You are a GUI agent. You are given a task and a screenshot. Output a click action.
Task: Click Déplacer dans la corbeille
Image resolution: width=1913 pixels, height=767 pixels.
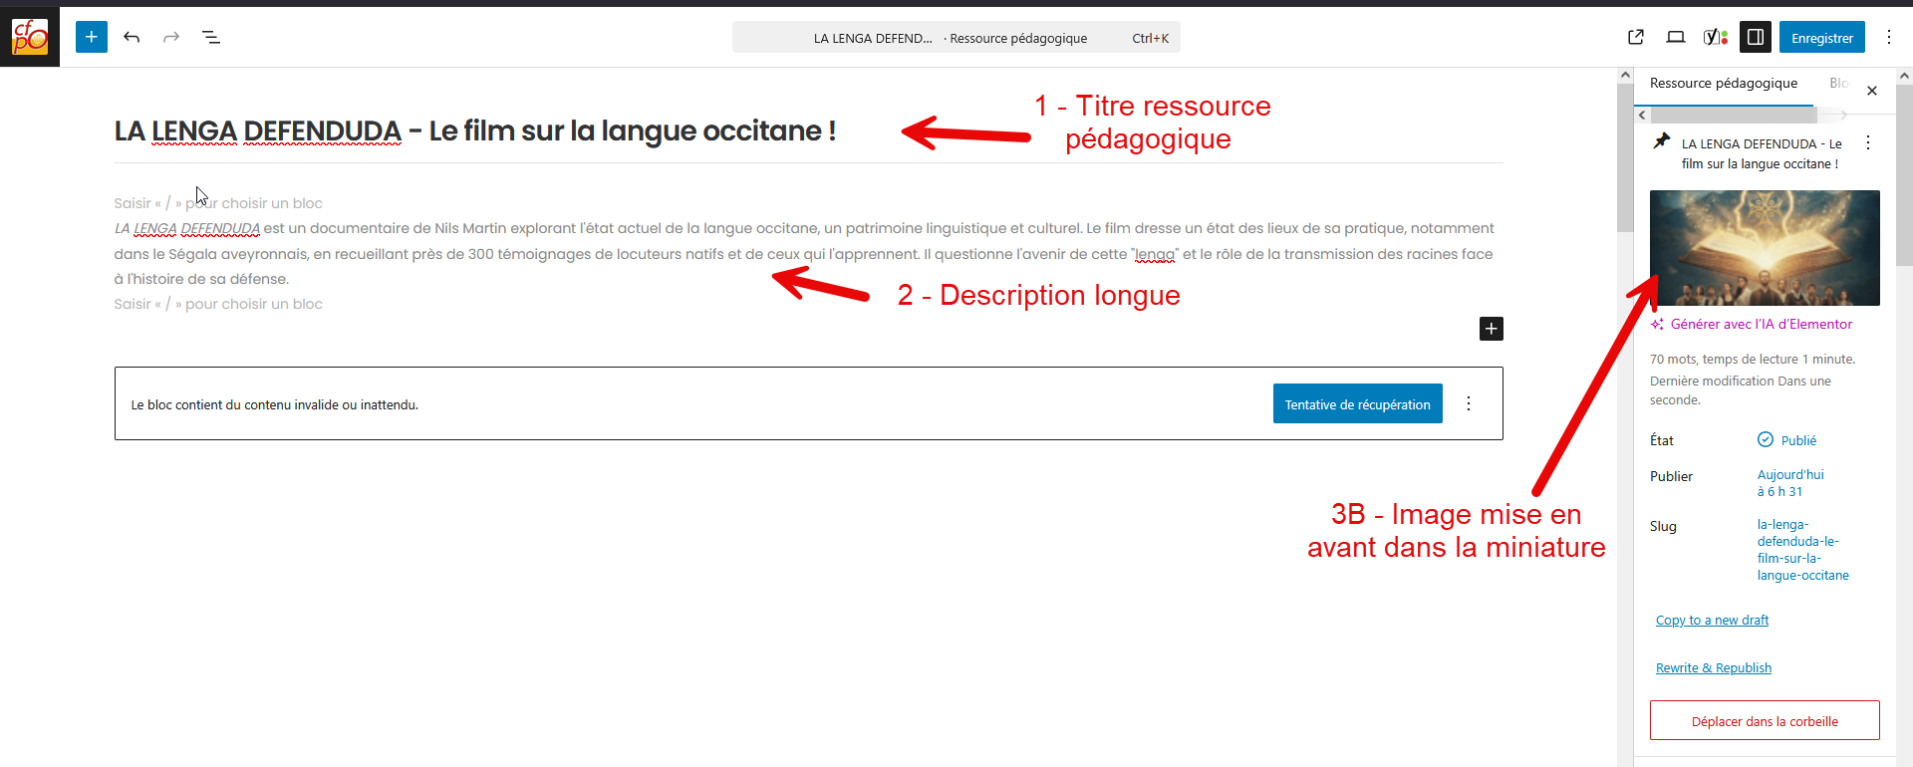click(1765, 721)
